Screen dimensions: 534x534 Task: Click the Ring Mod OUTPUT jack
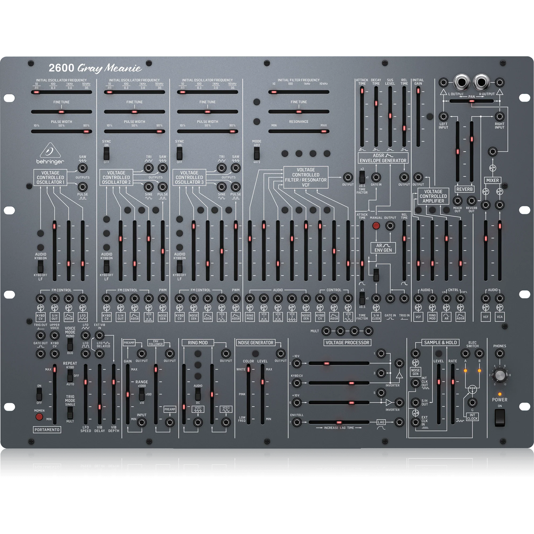pyautogui.click(x=226, y=353)
